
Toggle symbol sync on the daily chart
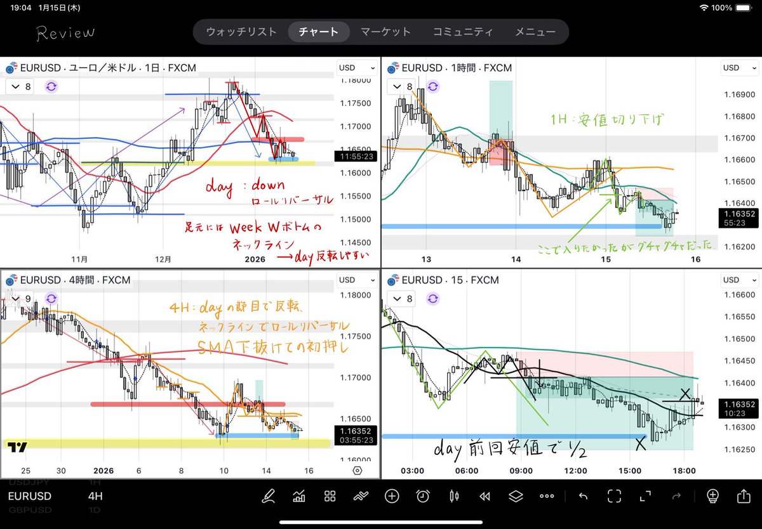coord(50,87)
